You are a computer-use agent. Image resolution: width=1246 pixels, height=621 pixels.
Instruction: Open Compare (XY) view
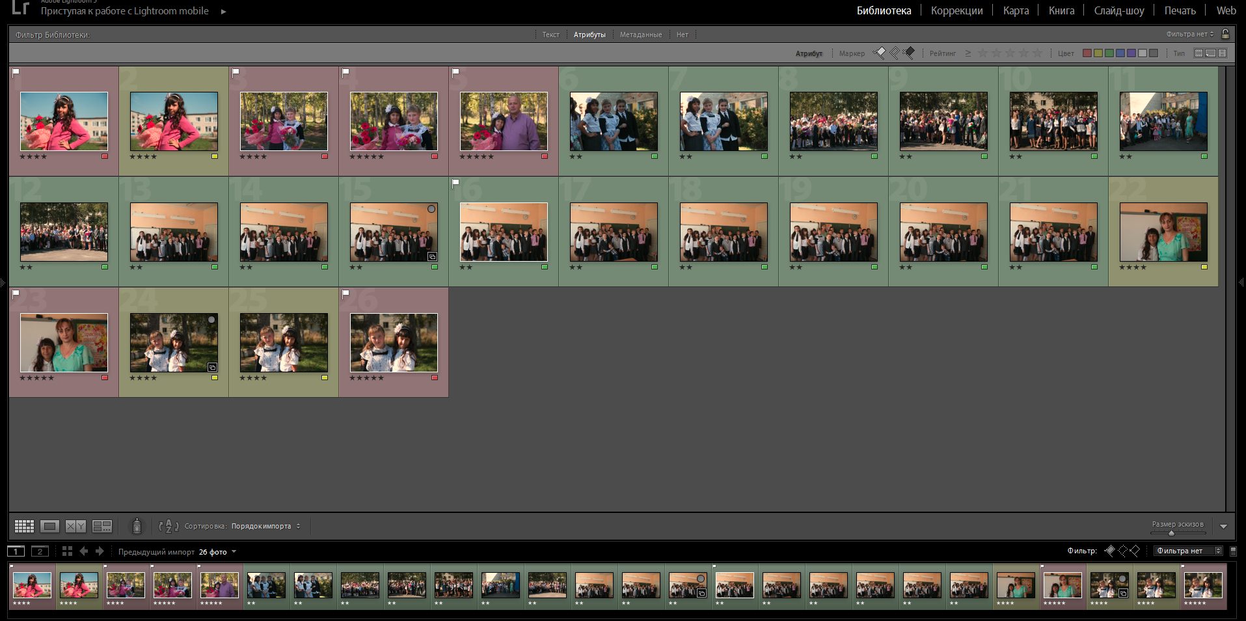tap(75, 526)
